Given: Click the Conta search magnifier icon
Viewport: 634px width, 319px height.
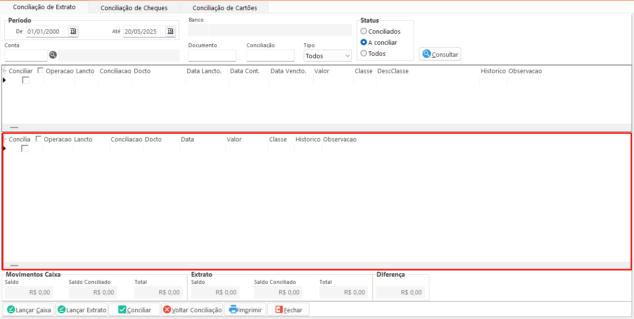Looking at the screenshot, I should point(53,55).
